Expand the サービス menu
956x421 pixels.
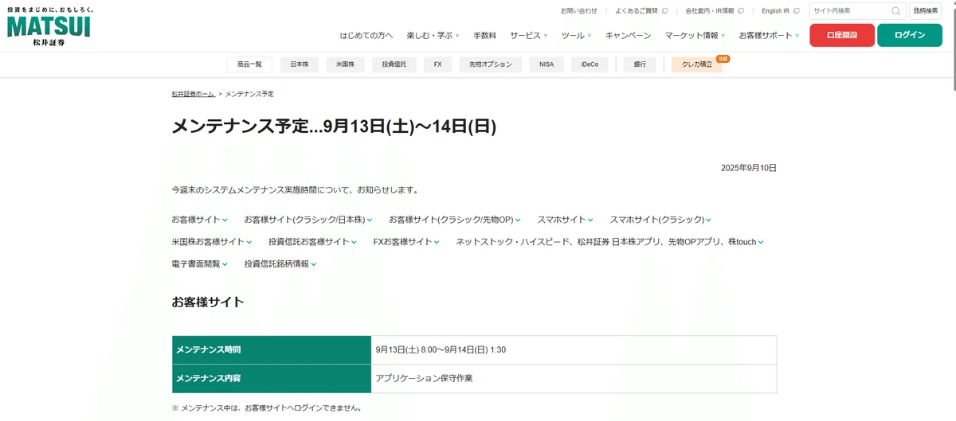[x=529, y=36]
